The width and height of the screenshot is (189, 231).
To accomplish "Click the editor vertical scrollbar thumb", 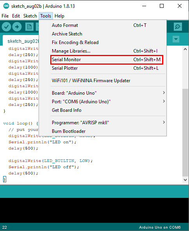I will tap(185, 132).
